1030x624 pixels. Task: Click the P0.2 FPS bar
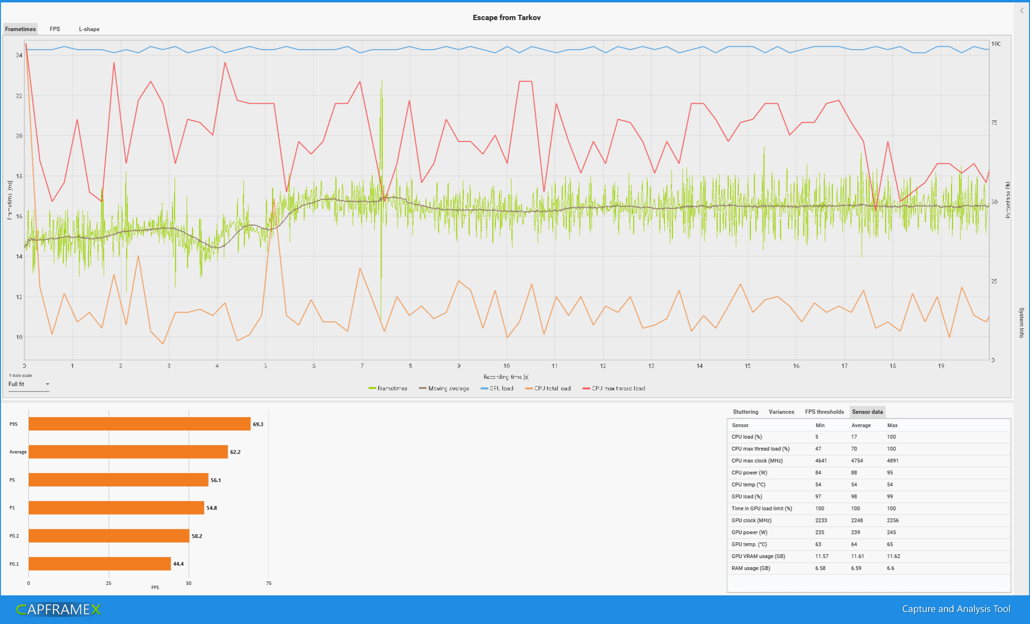click(x=109, y=536)
